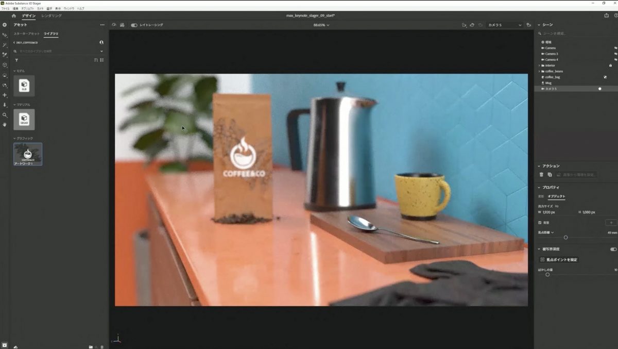Click the Home icon in the top bar

click(x=14, y=16)
